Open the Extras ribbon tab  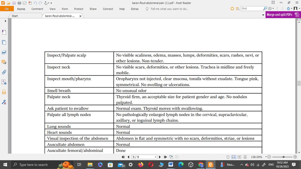[x=135, y=9]
